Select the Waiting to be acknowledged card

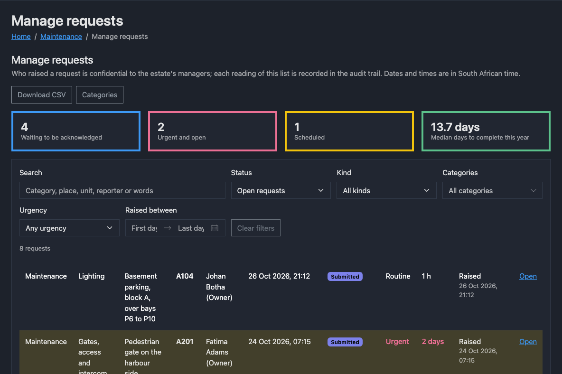pyautogui.click(x=76, y=131)
